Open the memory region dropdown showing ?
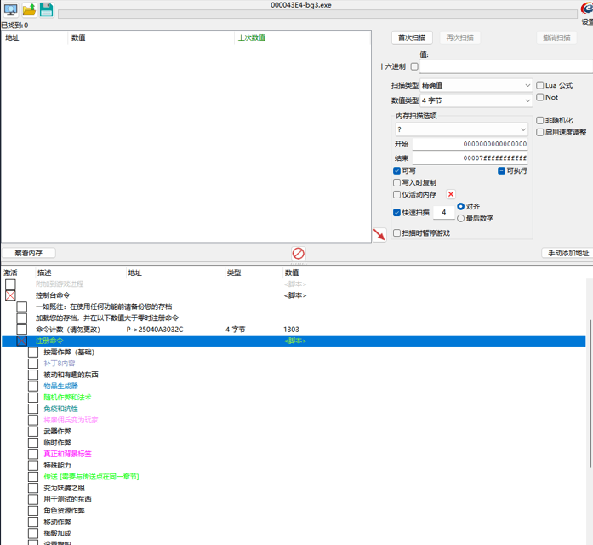 pos(462,129)
